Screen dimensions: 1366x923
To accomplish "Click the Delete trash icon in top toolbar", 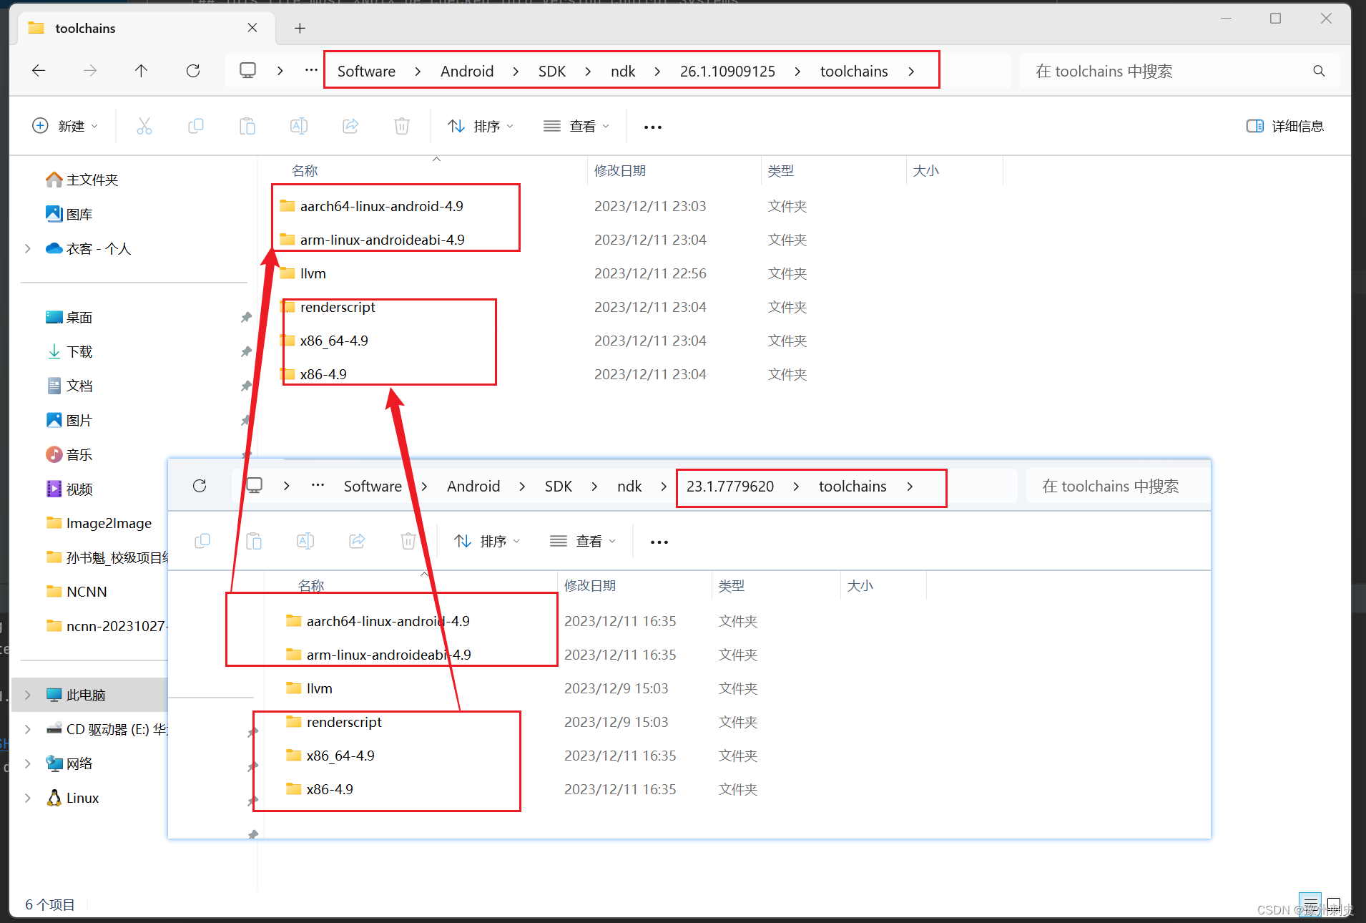I will point(402,126).
